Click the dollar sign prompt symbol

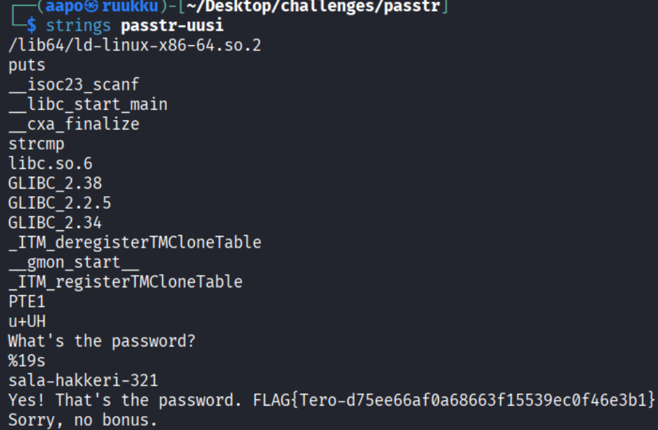[31, 26]
